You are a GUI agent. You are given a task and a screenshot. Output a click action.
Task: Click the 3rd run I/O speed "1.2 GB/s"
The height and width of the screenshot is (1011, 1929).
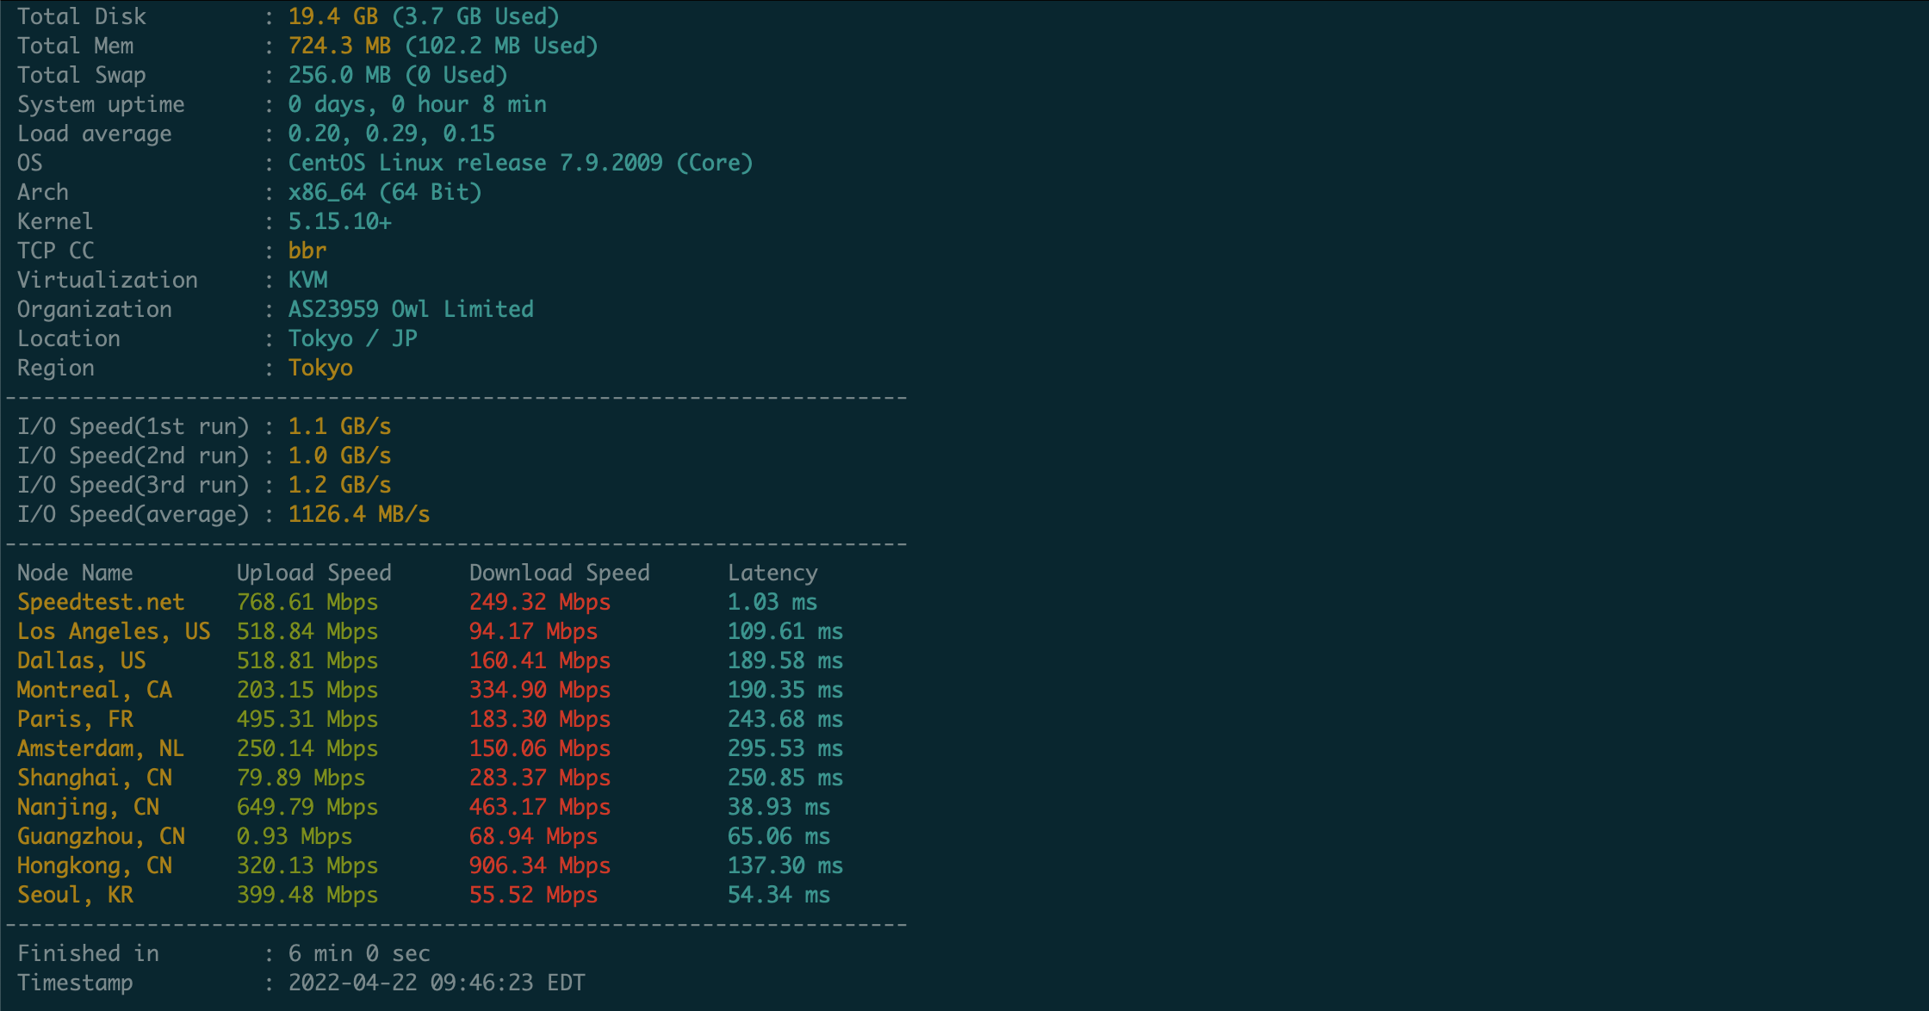pyautogui.click(x=339, y=485)
